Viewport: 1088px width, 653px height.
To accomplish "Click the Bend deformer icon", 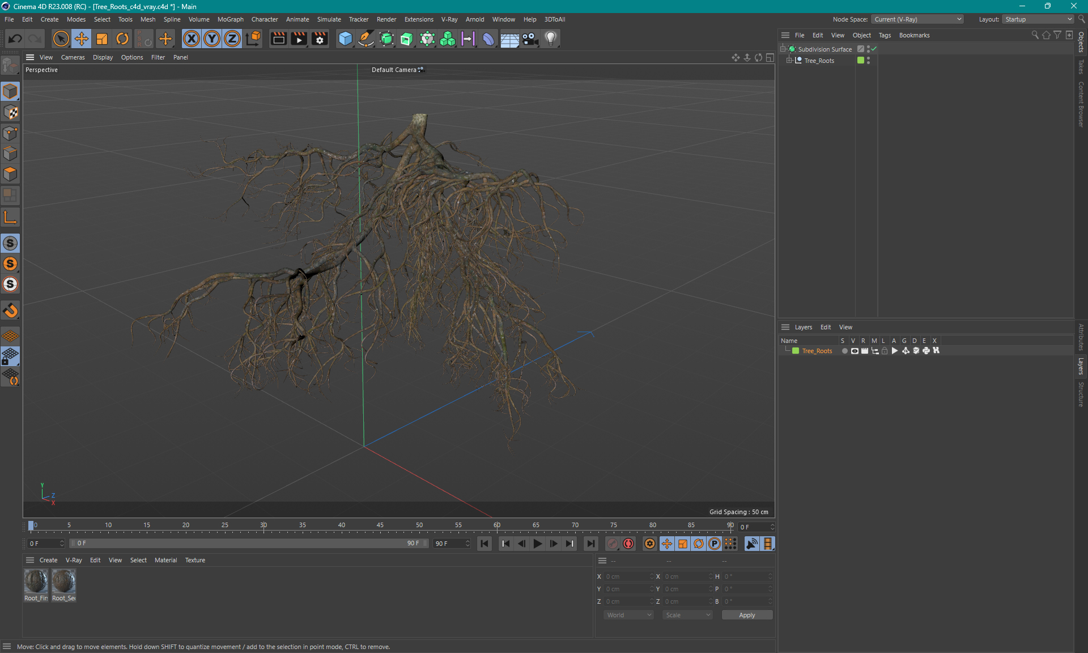I will click(488, 39).
